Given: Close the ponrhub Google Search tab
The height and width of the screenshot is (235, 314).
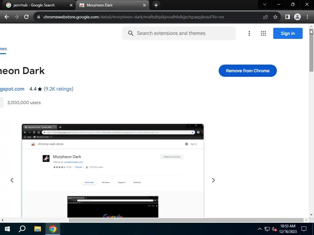Looking at the screenshot, I should pyautogui.click(x=71, y=5).
